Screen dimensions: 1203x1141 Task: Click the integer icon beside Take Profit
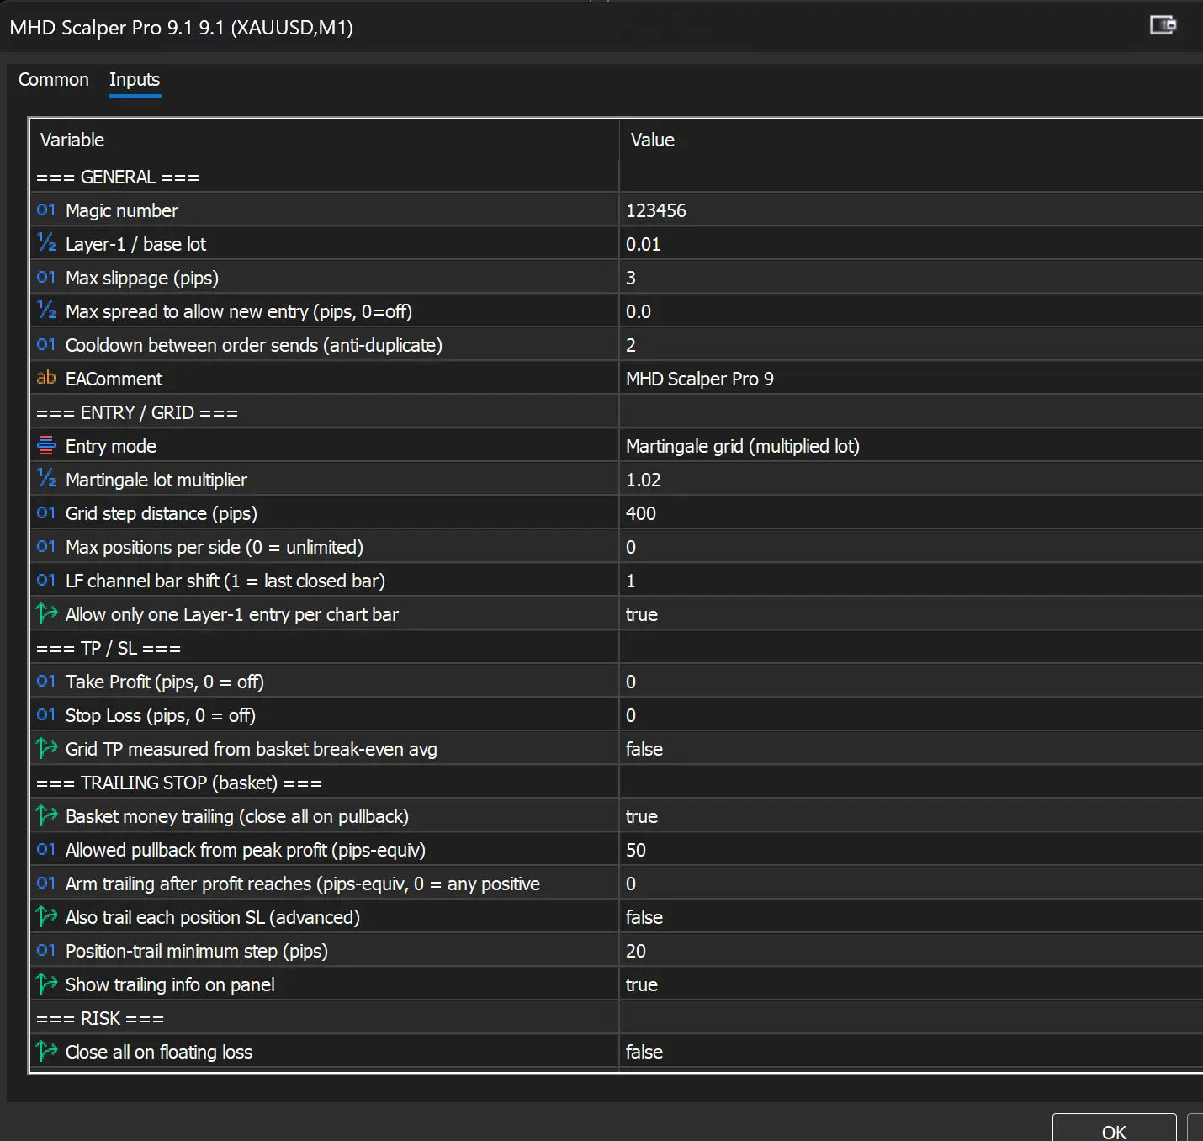tap(46, 681)
